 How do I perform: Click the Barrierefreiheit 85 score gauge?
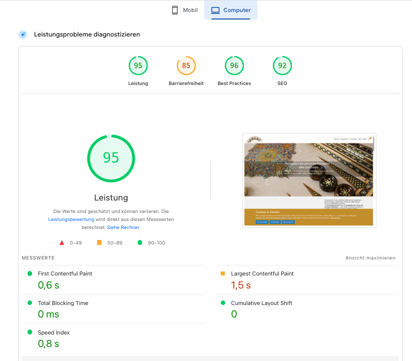[186, 65]
